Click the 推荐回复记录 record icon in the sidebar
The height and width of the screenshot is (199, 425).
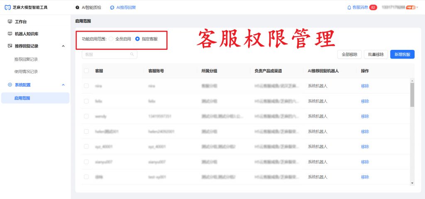pyautogui.click(x=10, y=46)
